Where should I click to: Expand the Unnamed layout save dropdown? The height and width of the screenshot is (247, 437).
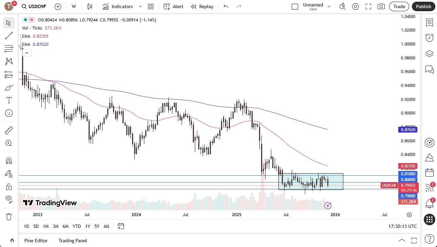(328, 6)
